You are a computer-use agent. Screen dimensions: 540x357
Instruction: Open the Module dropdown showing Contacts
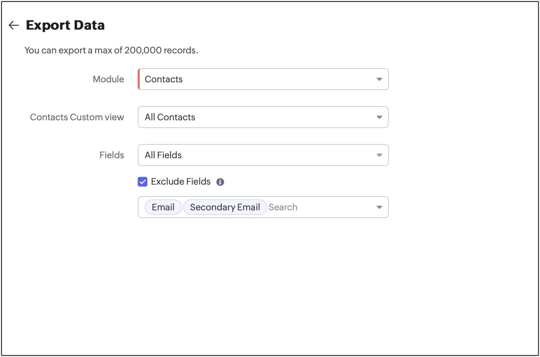pyautogui.click(x=257, y=79)
